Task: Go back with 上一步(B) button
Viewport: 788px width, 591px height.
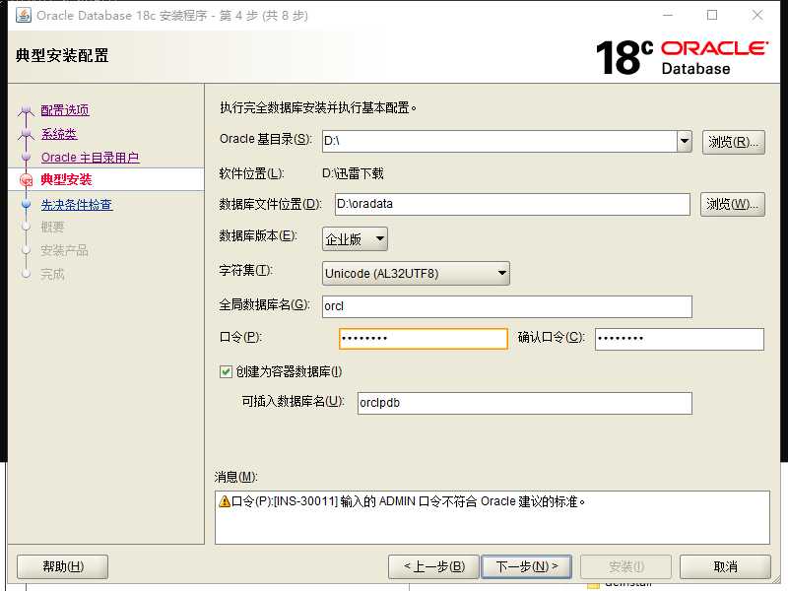Action: coord(434,567)
